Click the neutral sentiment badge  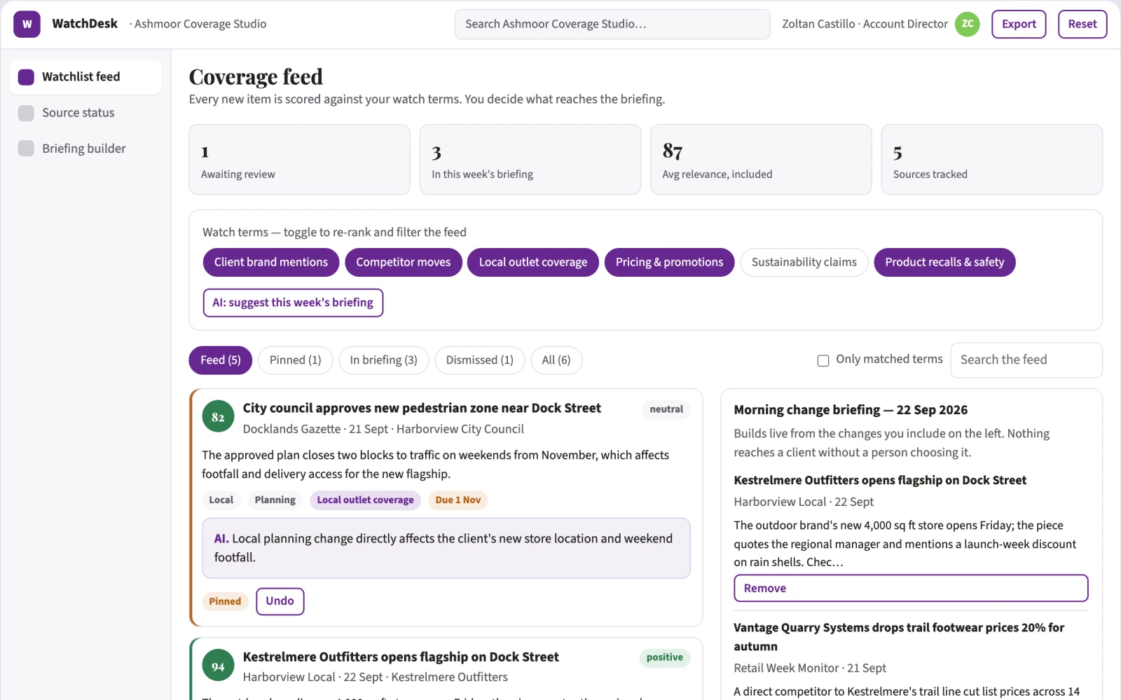click(666, 409)
